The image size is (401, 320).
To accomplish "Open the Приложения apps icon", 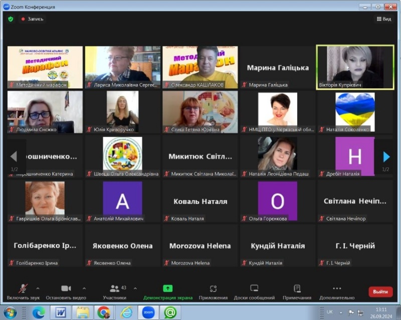I will (213, 291).
